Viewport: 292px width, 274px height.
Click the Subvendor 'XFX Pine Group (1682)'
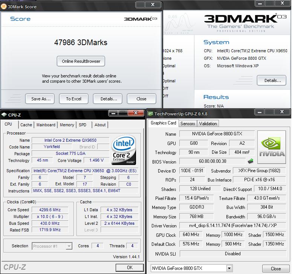tap(259, 171)
